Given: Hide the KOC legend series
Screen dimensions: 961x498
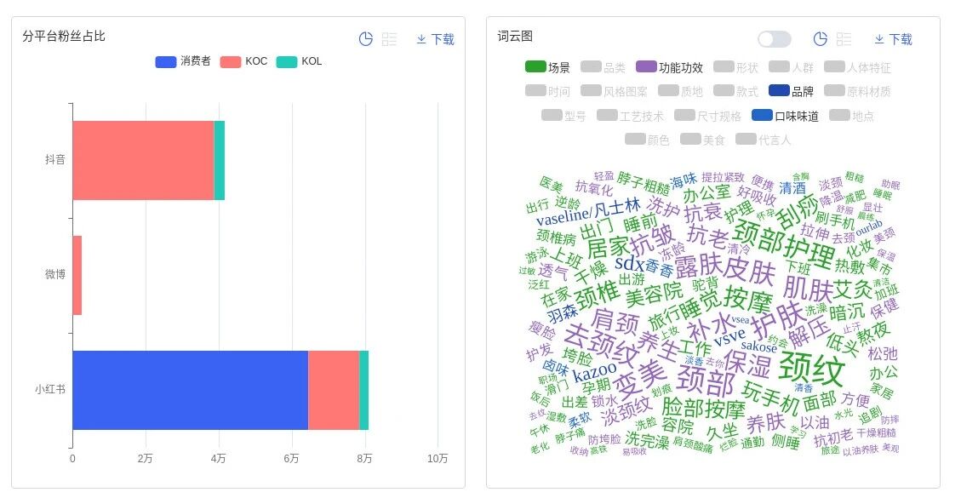Looking at the screenshot, I should click(243, 61).
